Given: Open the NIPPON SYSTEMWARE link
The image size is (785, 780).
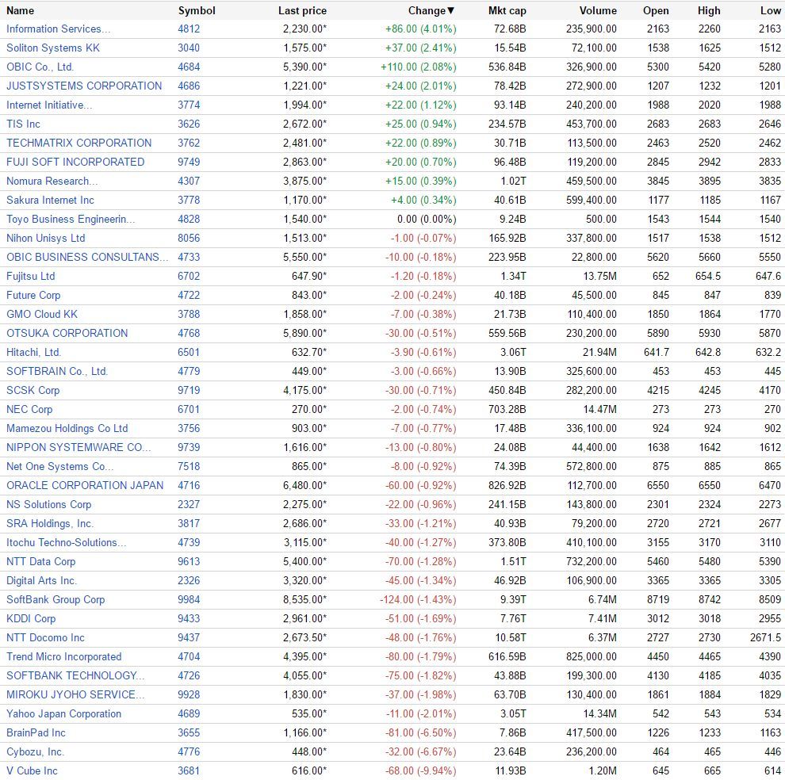Looking at the screenshot, I should 78,448.
